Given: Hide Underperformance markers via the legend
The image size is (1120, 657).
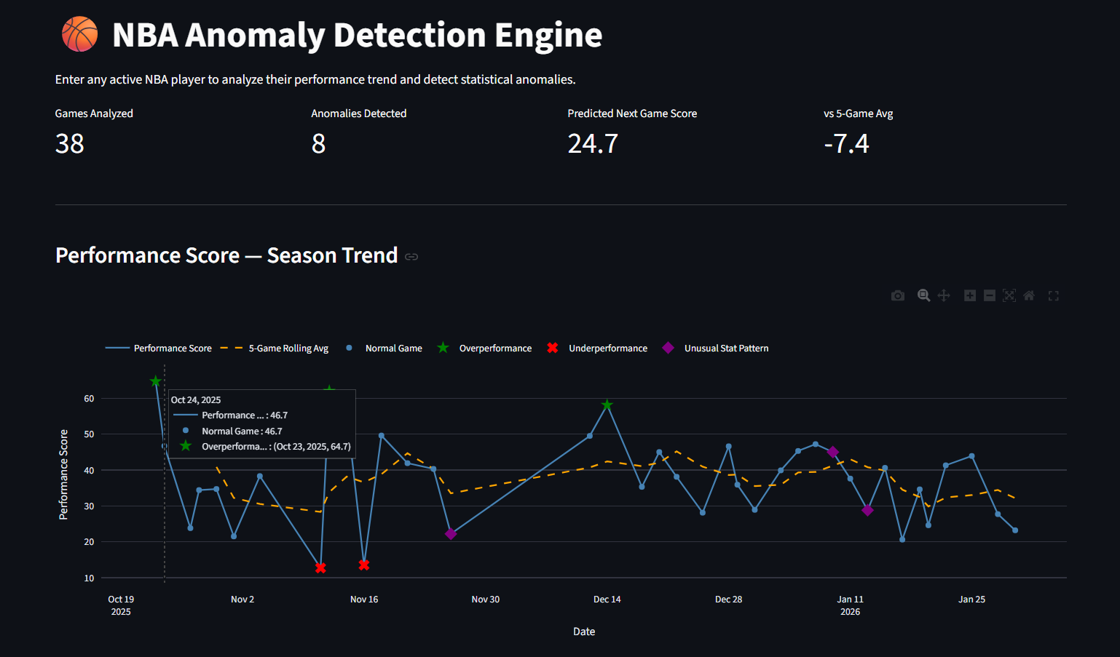Looking at the screenshot, I should point(597,349).
